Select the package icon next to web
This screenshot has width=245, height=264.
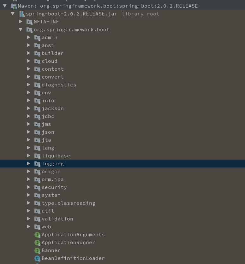click(x=37, y=226)
